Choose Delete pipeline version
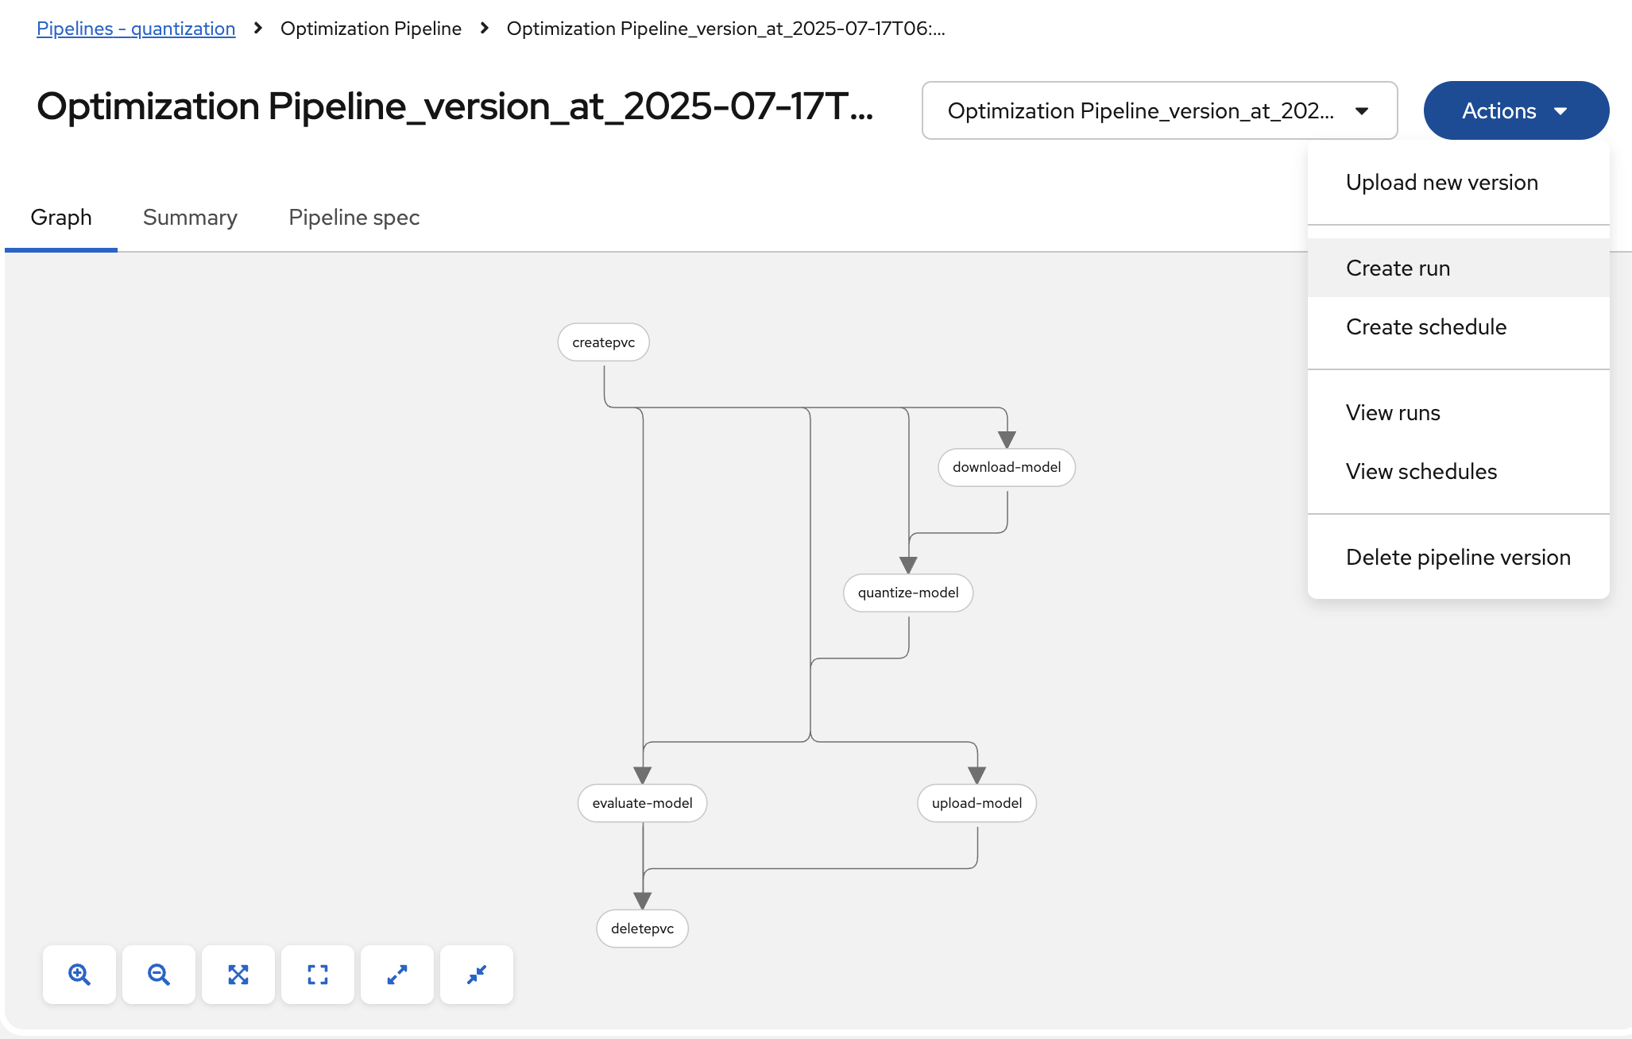This screenshot has height=1039, width=1632. click(x=1459, y=558)
